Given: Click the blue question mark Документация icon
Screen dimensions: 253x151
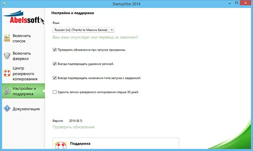Looking at the screenshot, I should (7, 109).
